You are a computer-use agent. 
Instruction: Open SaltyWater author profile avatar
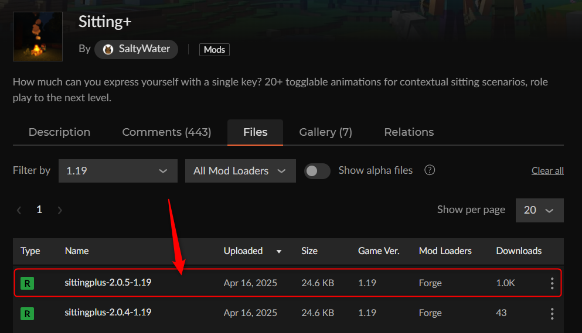pos(108,49)
